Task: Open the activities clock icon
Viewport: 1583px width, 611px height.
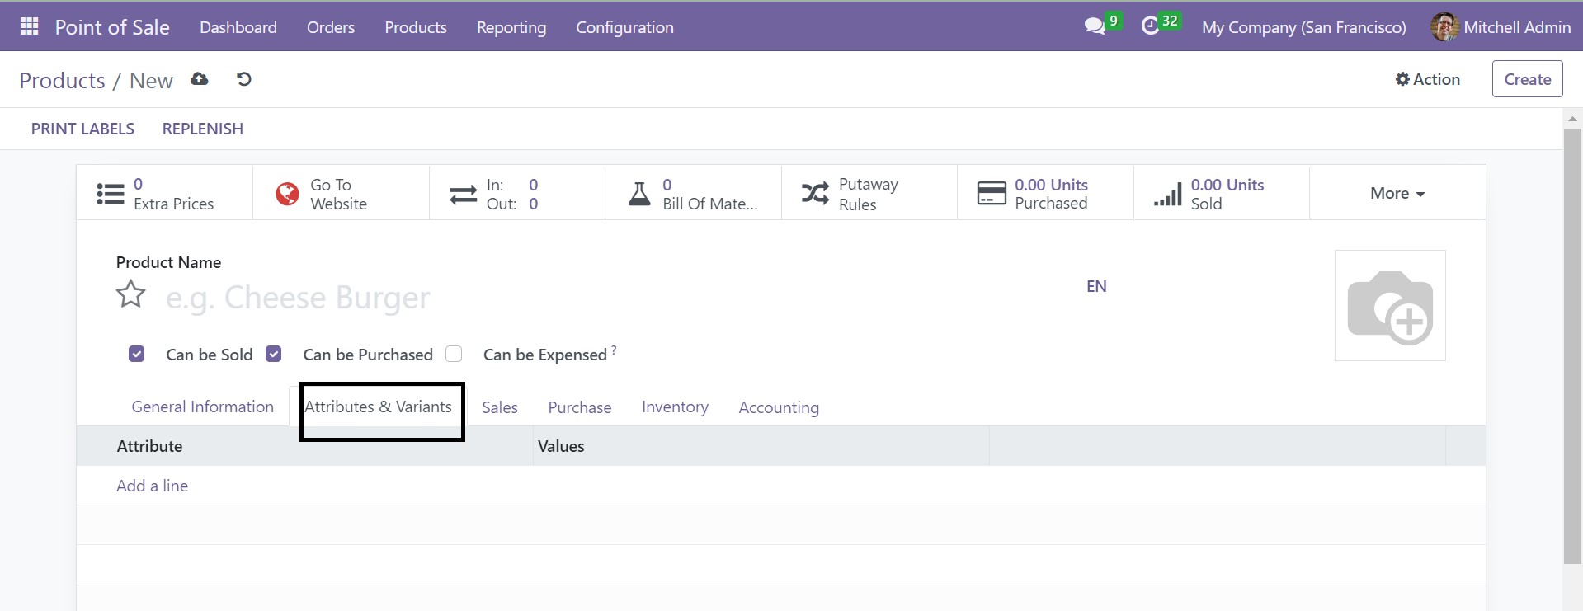Action: tap(1150, 26)
